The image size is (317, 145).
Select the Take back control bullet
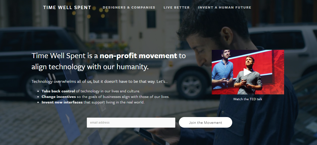[x=58, y=91]
